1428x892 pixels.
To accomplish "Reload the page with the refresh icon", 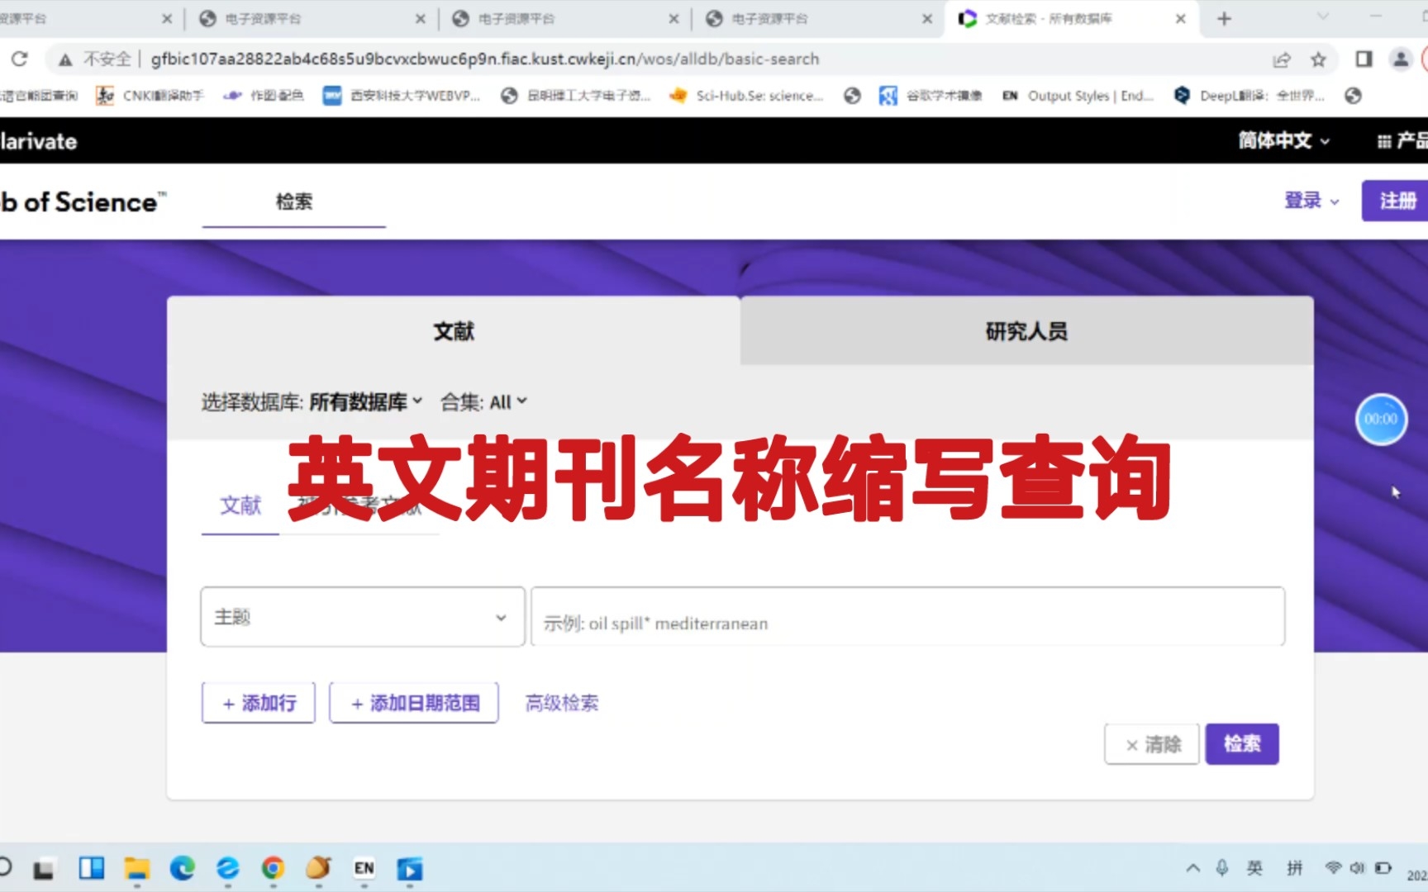I will pyautogui.click(x=20, y=59).
